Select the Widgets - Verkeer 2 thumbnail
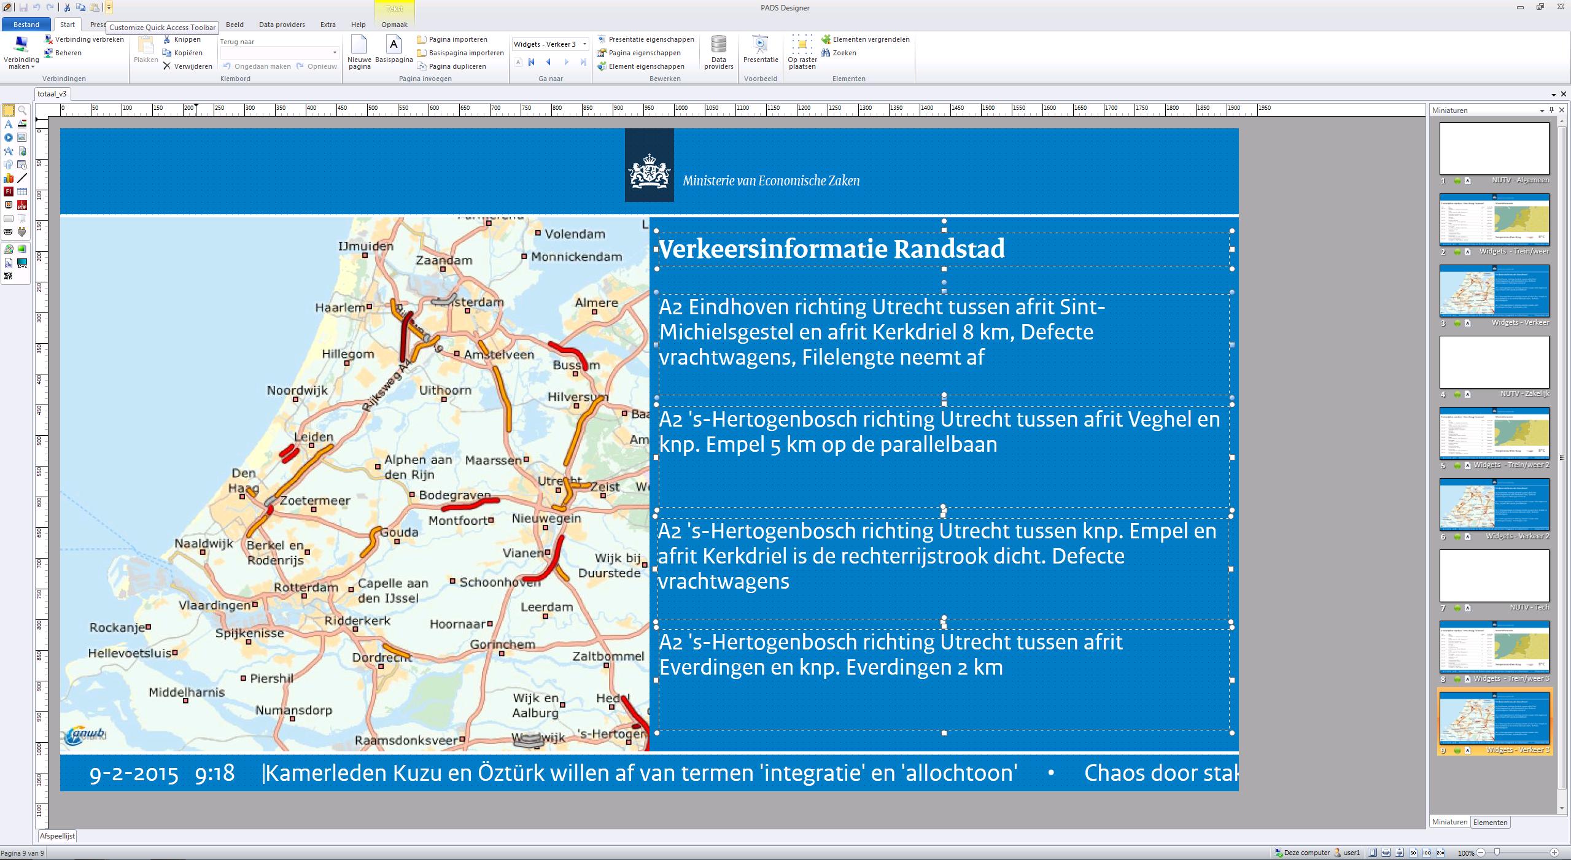Viewport: 1571px width, 860px height. 1494,505
